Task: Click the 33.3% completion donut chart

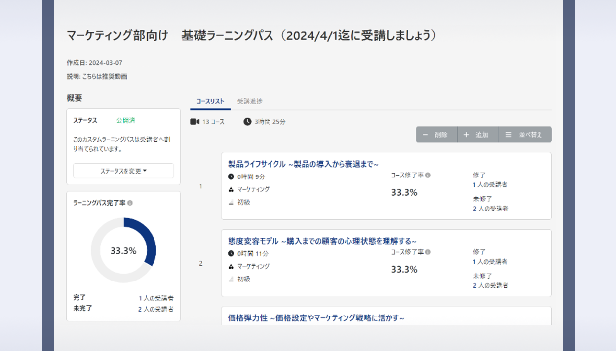Action: (x=123, y=250)
